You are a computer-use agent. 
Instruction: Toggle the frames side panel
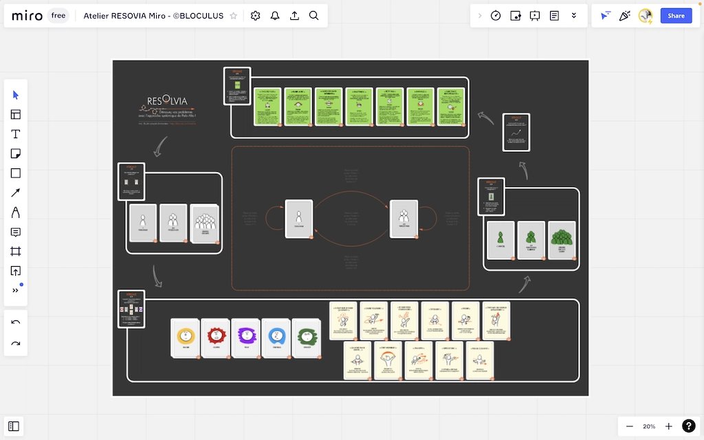pyautogui.click(x=14, y=426)
